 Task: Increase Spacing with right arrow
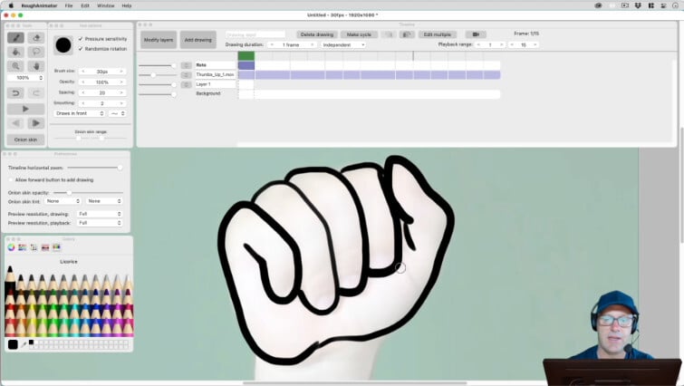(121, 93)
